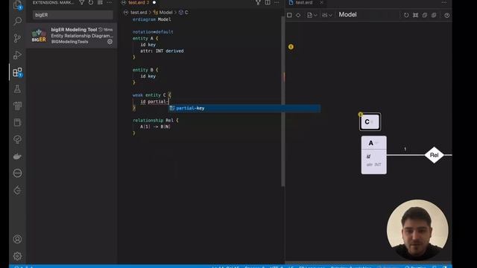Clear extensions search results icon
Screen dimensions: 477x268
pyautogui.click(x=100, y=2)
